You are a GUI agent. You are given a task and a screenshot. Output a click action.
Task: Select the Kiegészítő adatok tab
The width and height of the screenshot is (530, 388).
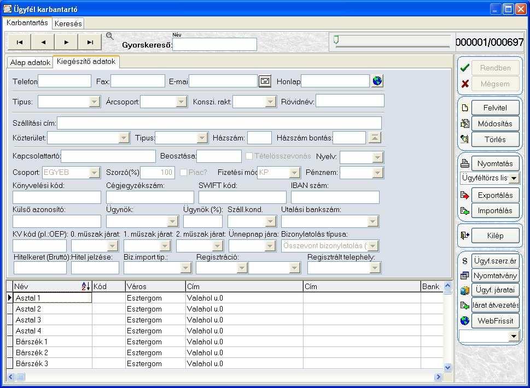tap(86, 61)
